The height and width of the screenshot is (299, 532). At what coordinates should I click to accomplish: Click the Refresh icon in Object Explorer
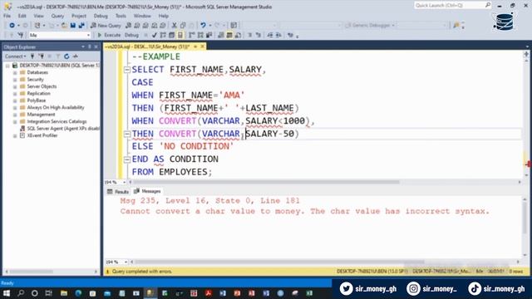coord(66,56)
